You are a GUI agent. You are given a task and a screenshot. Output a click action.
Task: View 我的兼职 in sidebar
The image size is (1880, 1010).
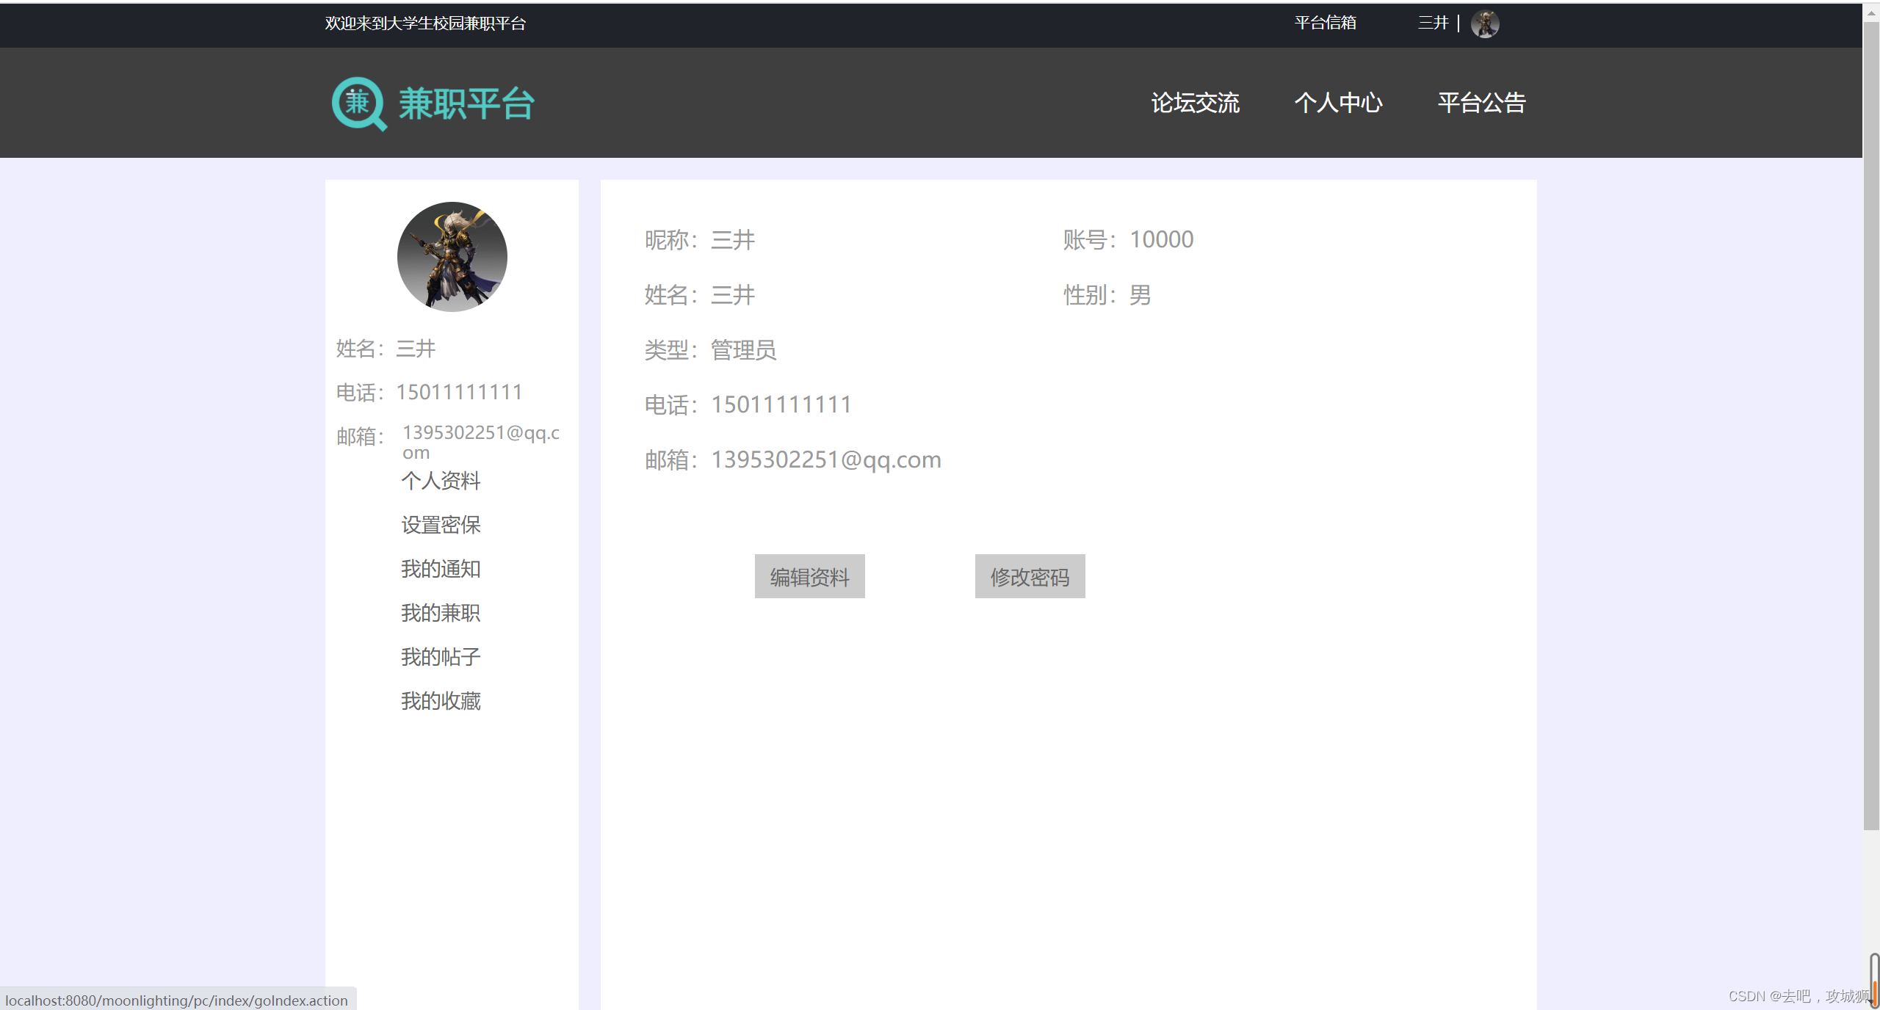[441, 613]
